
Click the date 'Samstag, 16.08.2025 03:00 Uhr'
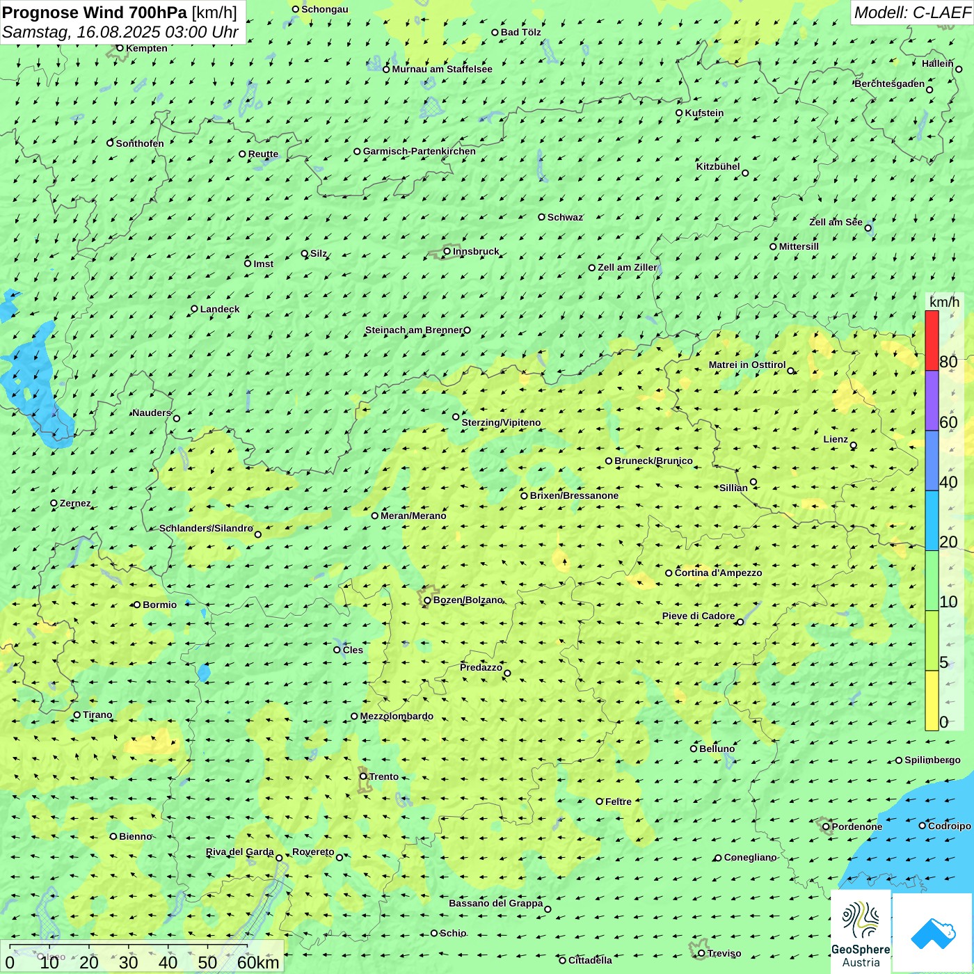point(120,32)
